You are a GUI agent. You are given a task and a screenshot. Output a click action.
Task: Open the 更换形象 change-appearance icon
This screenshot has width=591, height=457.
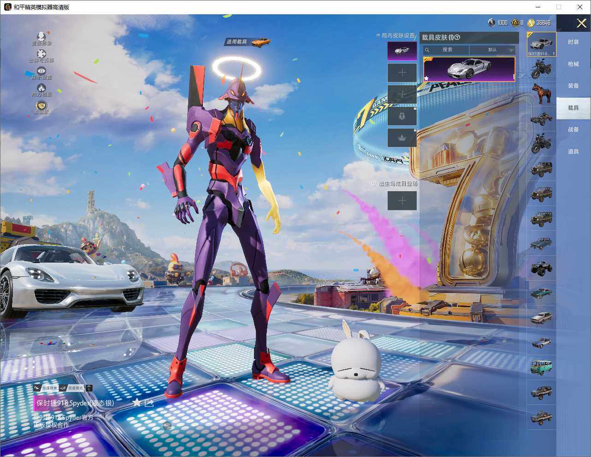tap(41, 36)
